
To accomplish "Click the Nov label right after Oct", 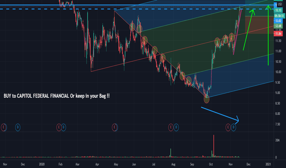I will pos(230,164).
